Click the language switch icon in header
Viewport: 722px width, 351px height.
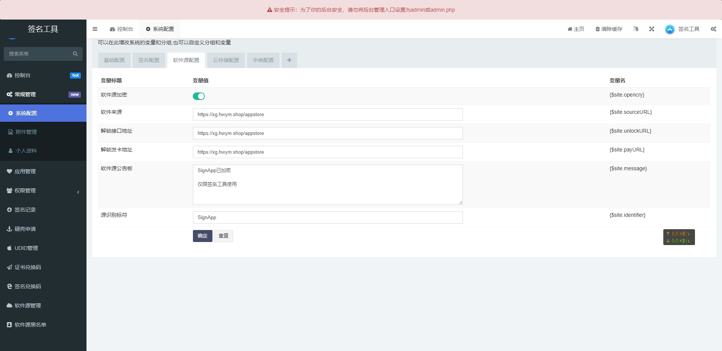click(636, 29)
